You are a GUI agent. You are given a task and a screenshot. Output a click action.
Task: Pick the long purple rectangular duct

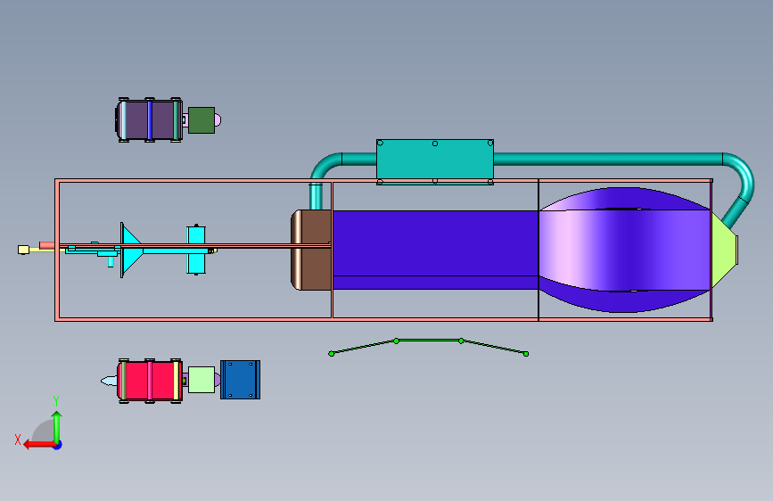[435, 250]
